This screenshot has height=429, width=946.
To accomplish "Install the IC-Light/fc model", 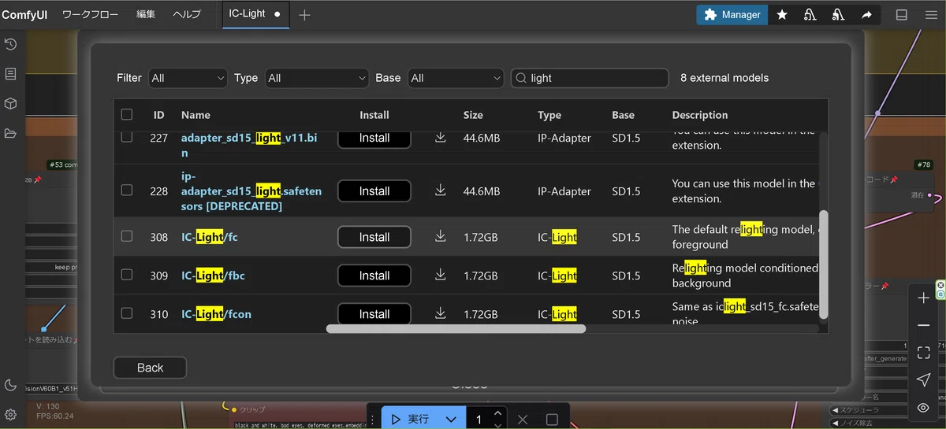I will 374,237.
